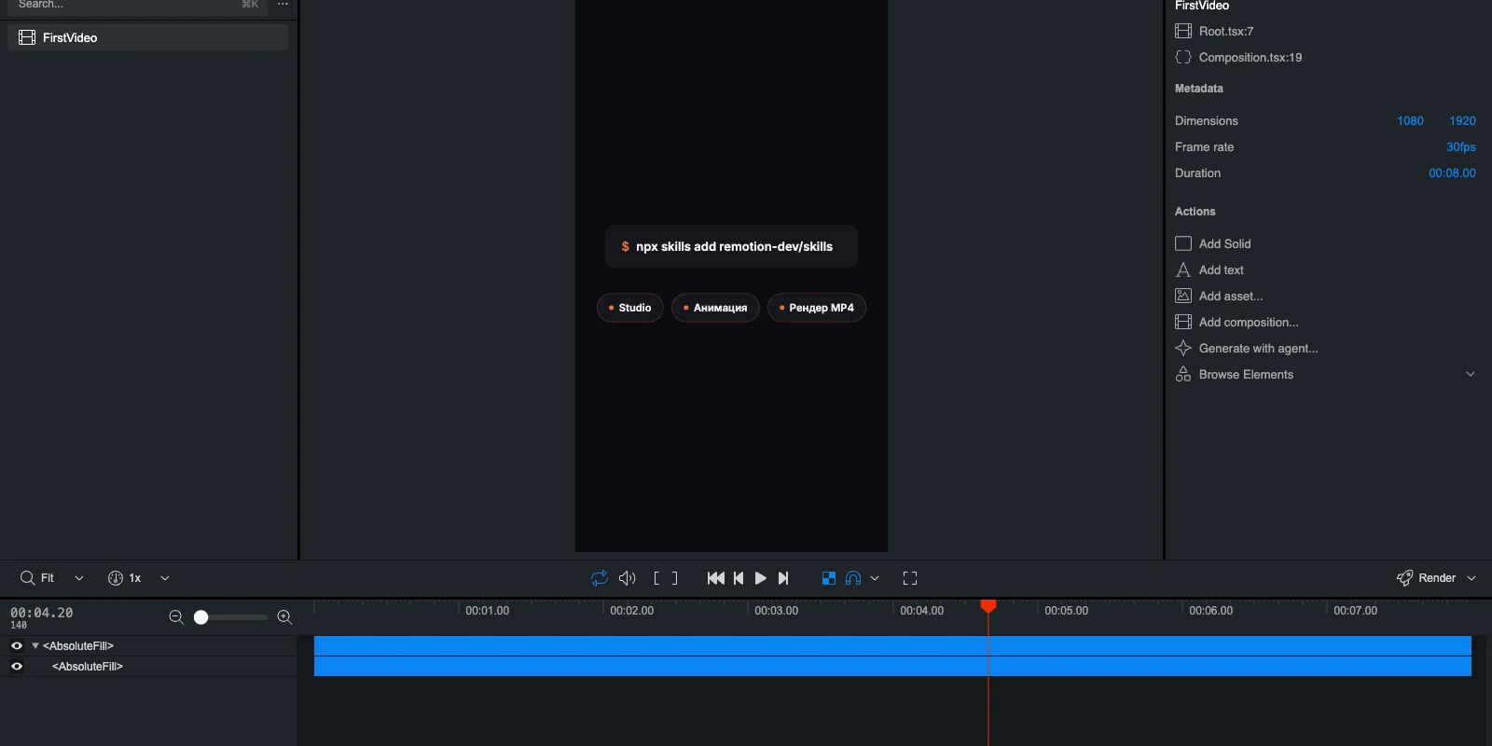Open the Render options dropdown arrow
The image size is (1492, 746).
(1471, 578)
